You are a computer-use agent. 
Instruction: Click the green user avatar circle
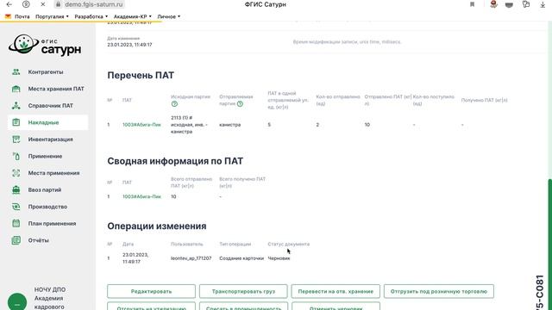tap(17, 302)
